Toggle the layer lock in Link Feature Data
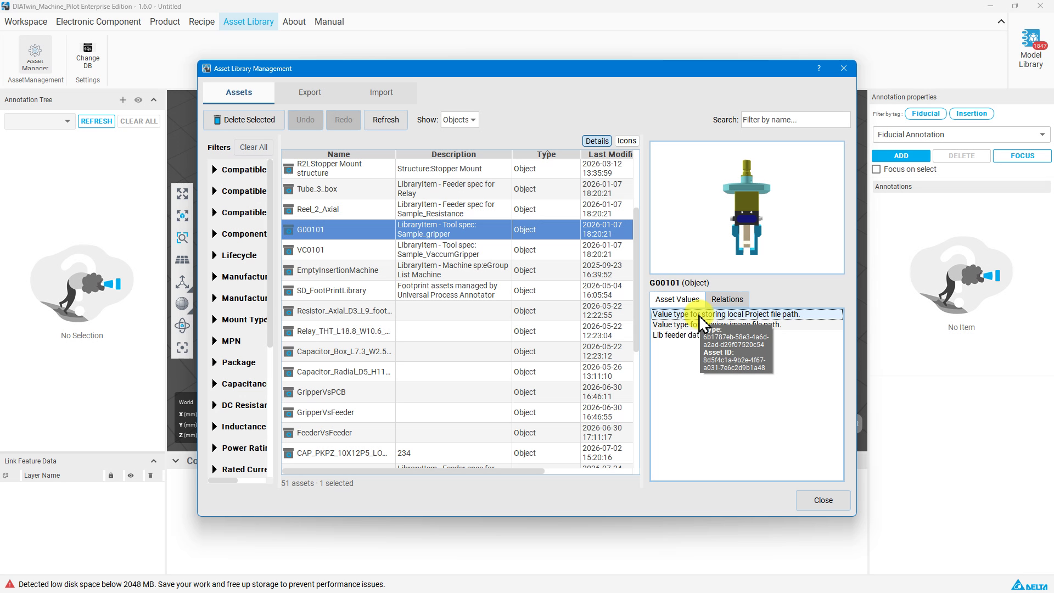Image resolution: width=1054 pixels, height=593 pixels. (x=111, y=475)
